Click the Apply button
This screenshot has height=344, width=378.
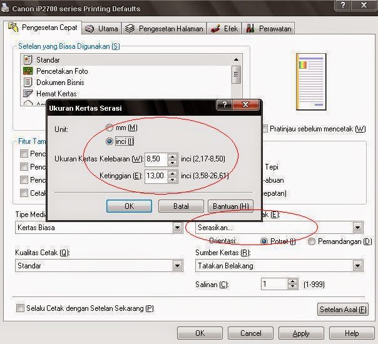[x=301, y=333]
